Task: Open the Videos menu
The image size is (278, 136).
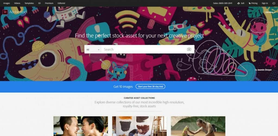Action: 17,3
